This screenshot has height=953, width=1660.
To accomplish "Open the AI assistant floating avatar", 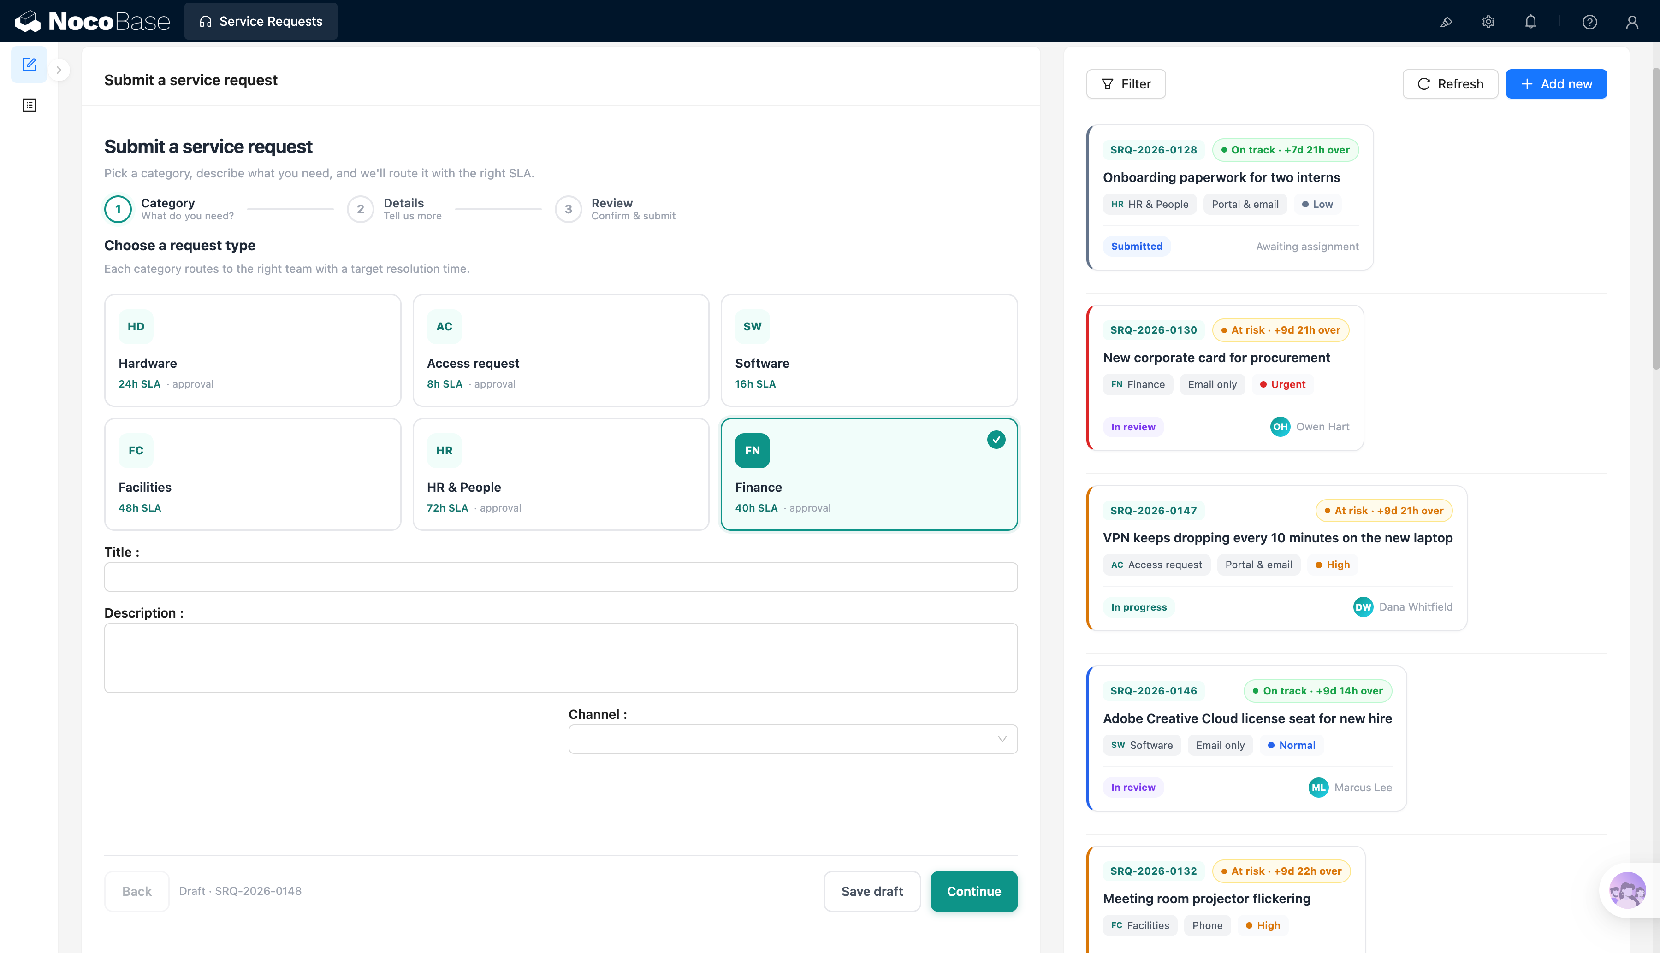I will (1627, 890).
